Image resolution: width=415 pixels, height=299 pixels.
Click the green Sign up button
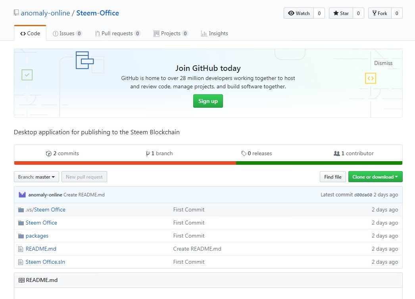pos(208,101)
